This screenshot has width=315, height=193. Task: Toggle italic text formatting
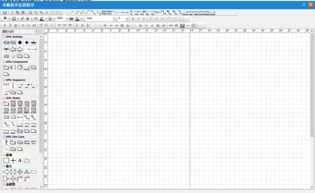pyautogui.click(x=139, y=19)
